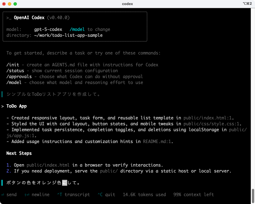Click the prompt input 'ボタンの色をオレンジ色にして。'
Viewport: 255px width, 204px height.
[43, 183]
